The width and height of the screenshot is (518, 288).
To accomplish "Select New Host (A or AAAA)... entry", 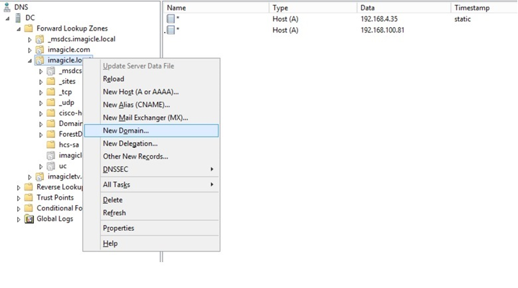I will point(140,92).
